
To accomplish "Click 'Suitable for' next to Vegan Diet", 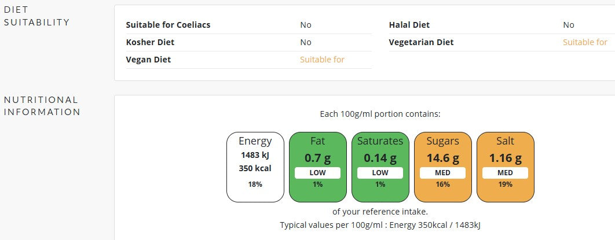I will click(322, 60).
